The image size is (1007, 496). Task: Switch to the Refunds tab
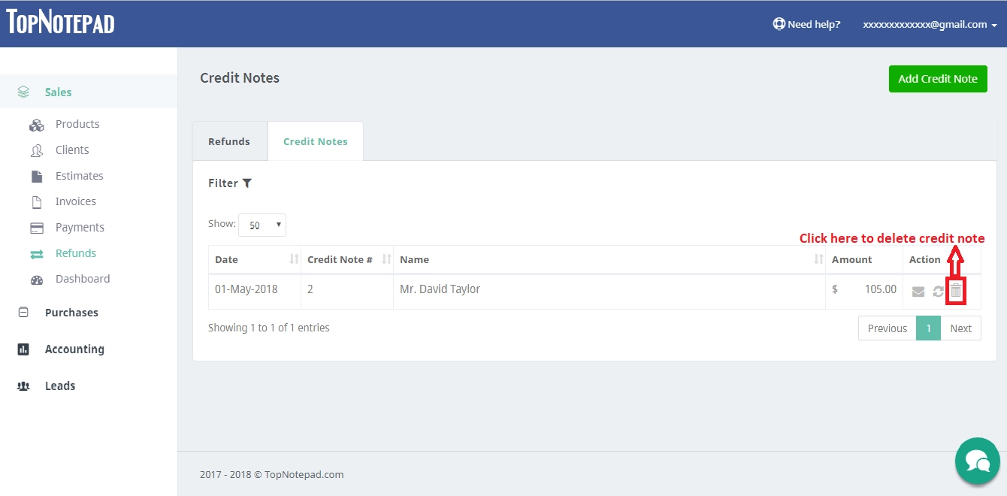pyautogui.click(x=229, y=141)
